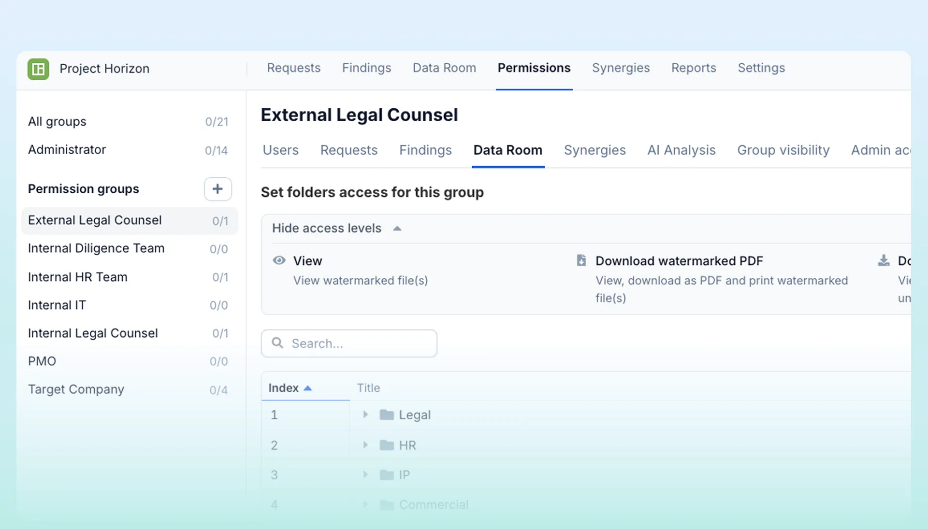928x529 pixels.
Task: Click the Legal folder icon
Action: [386, 415]
